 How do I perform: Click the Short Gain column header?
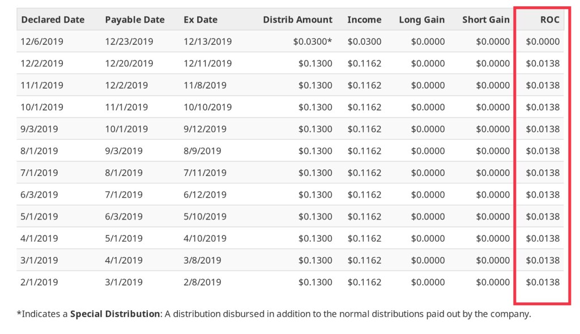tap(485, 20)
